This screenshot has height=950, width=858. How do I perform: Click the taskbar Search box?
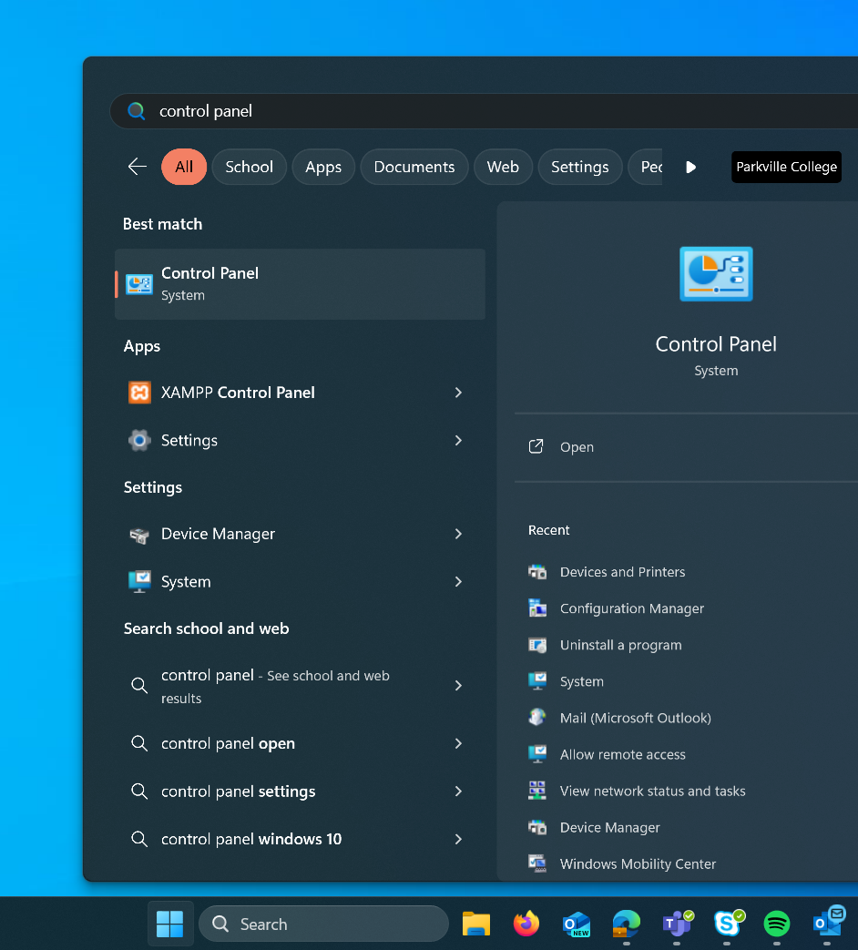[323, 924]
